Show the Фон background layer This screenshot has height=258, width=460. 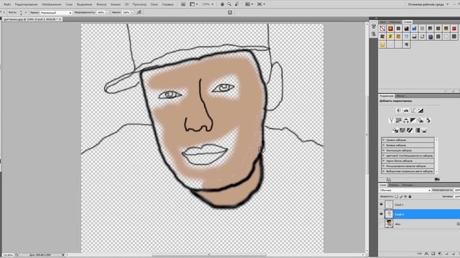point(382,224)
